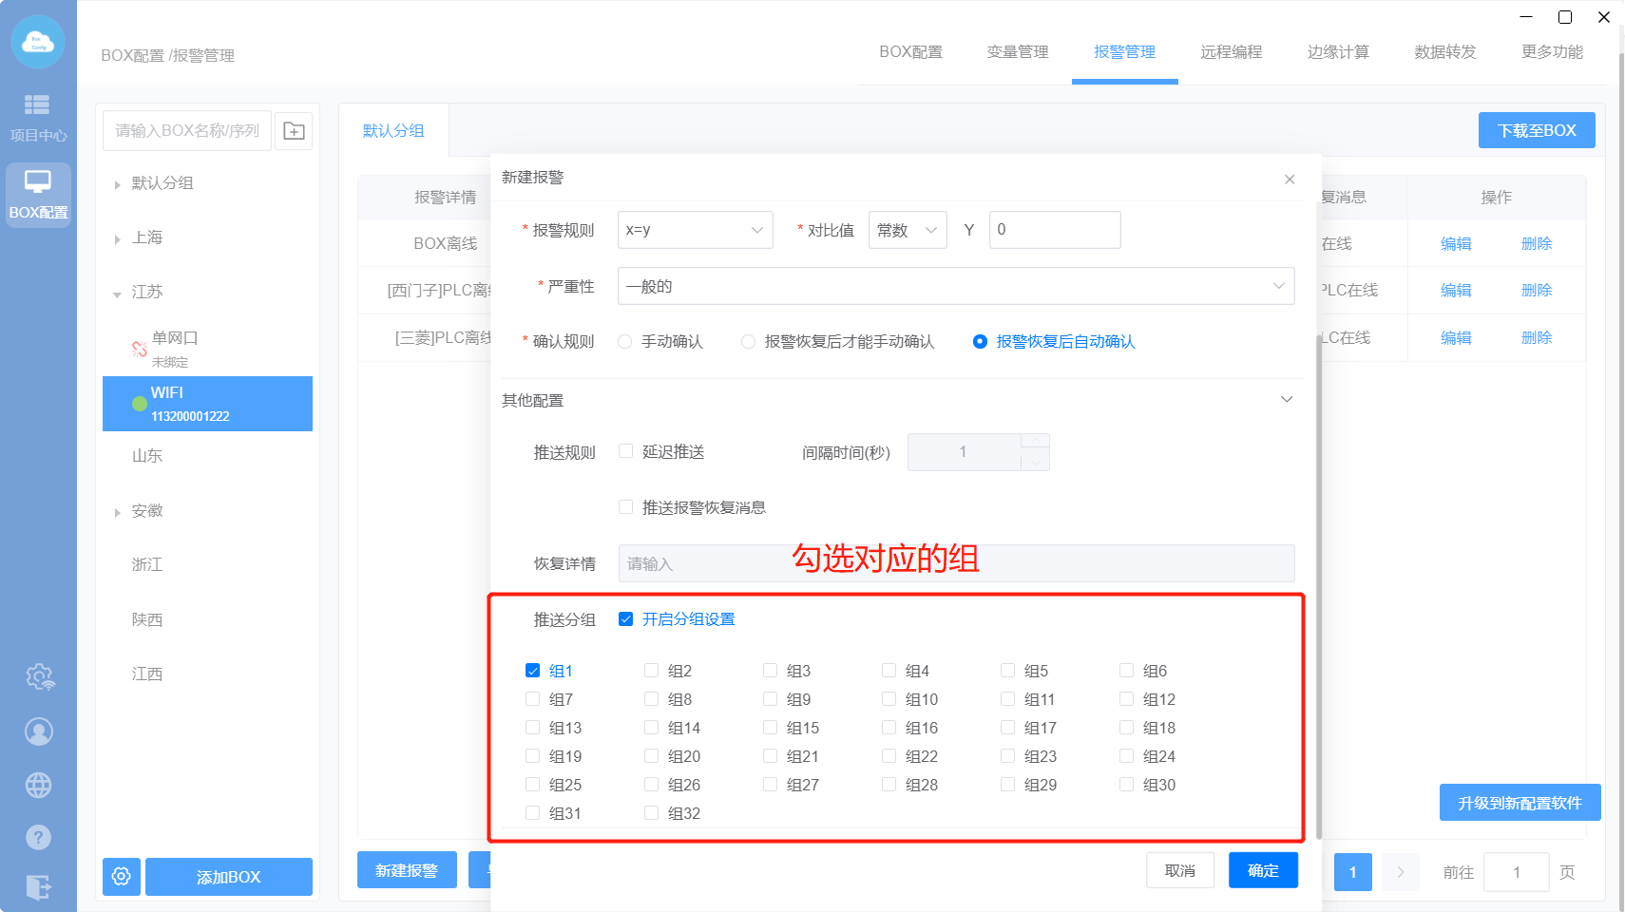Open the help question mark icon

pos(39,837)
